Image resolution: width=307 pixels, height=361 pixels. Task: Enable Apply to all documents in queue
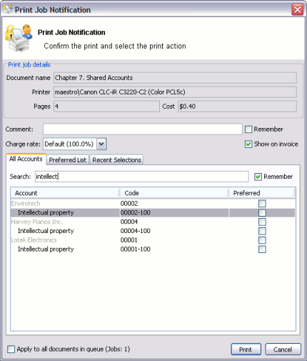(x=11, y=350)
